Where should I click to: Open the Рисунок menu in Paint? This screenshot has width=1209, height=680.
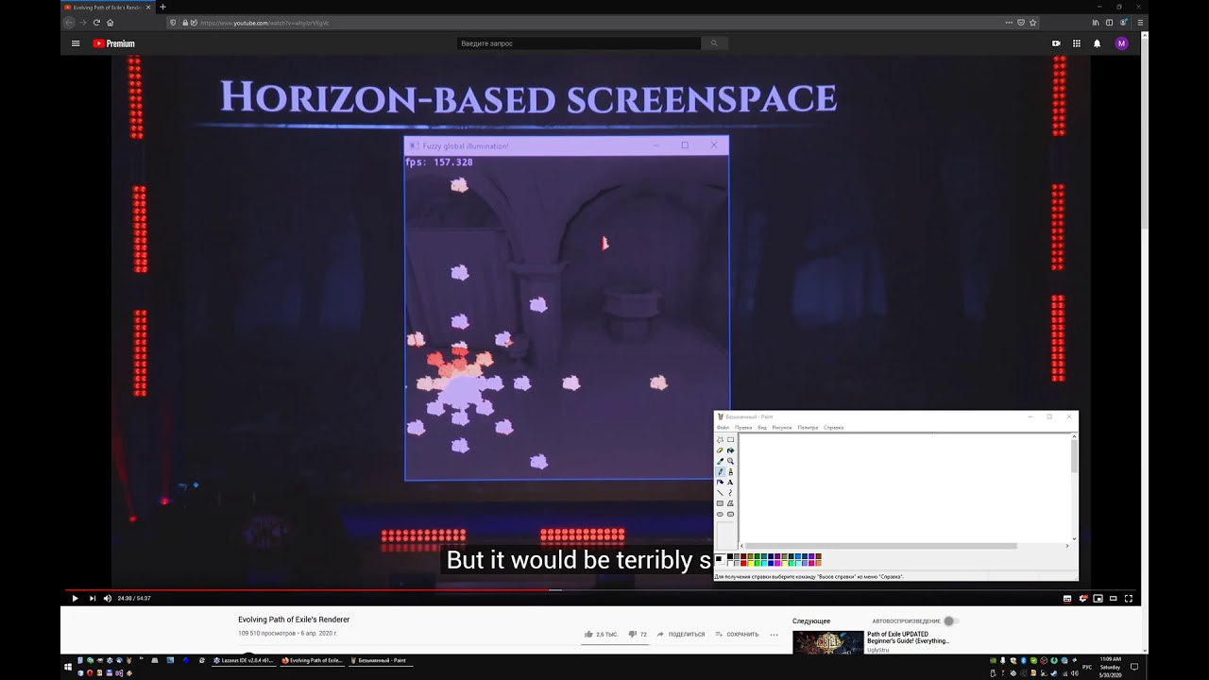pyautogui.click(x=782, y=428)
